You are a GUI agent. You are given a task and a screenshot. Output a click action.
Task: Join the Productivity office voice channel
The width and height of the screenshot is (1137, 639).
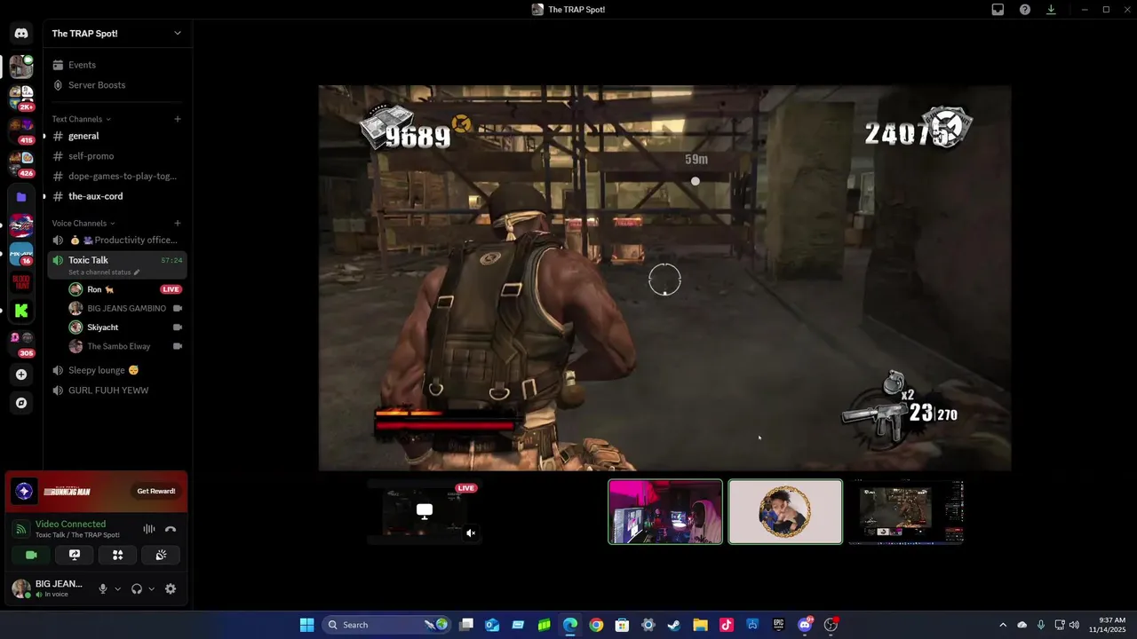click(x=117, y=241)
